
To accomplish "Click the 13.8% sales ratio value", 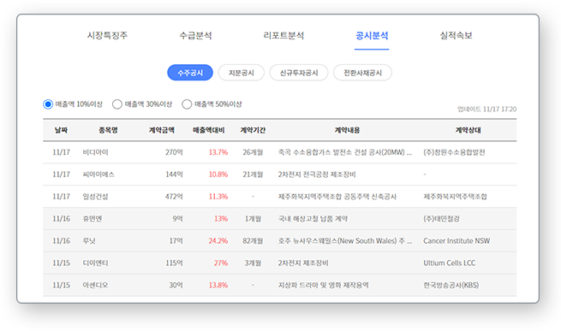I will (x=218, y=286).
